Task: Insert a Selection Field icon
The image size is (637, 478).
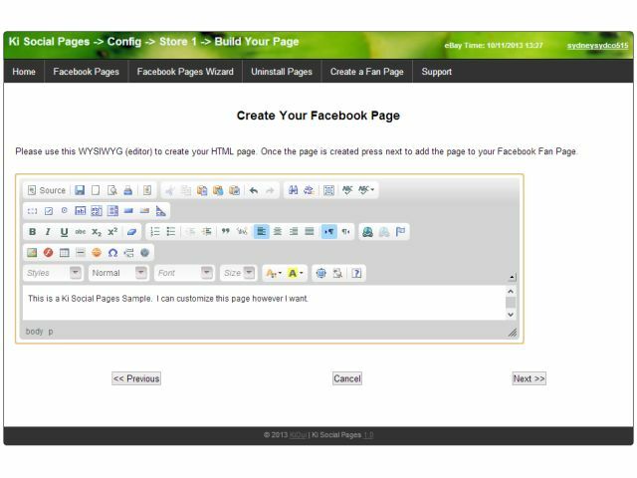Action: tap(112, 210)
